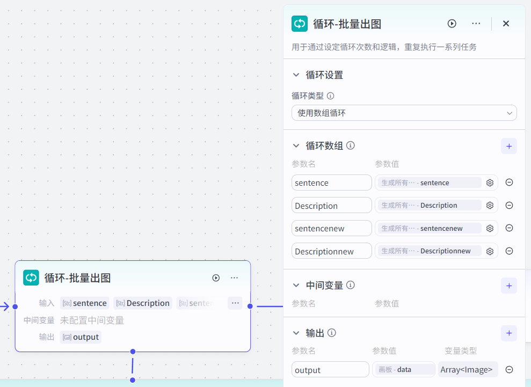Show info tooltip for 输出
The image size is (531, 387).
click(332, 333)
